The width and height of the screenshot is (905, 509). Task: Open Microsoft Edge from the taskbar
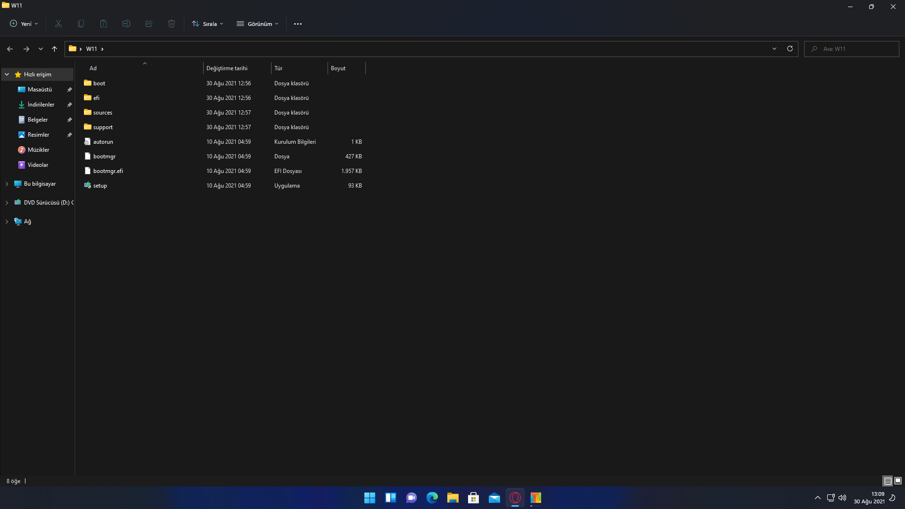coord(432,498)
